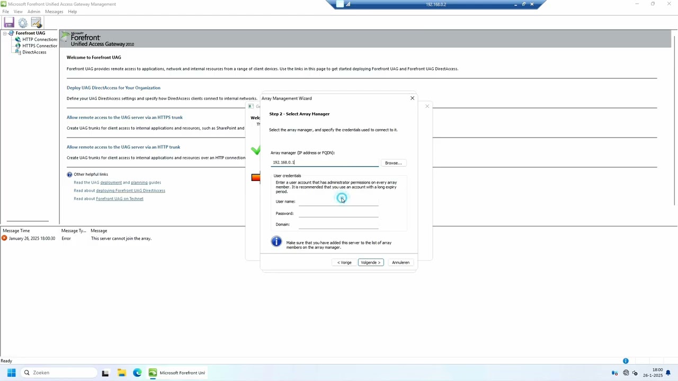The image size is (678, 381).
Task: Click the Activate configuration gear icon
Action: pos(22,22)
